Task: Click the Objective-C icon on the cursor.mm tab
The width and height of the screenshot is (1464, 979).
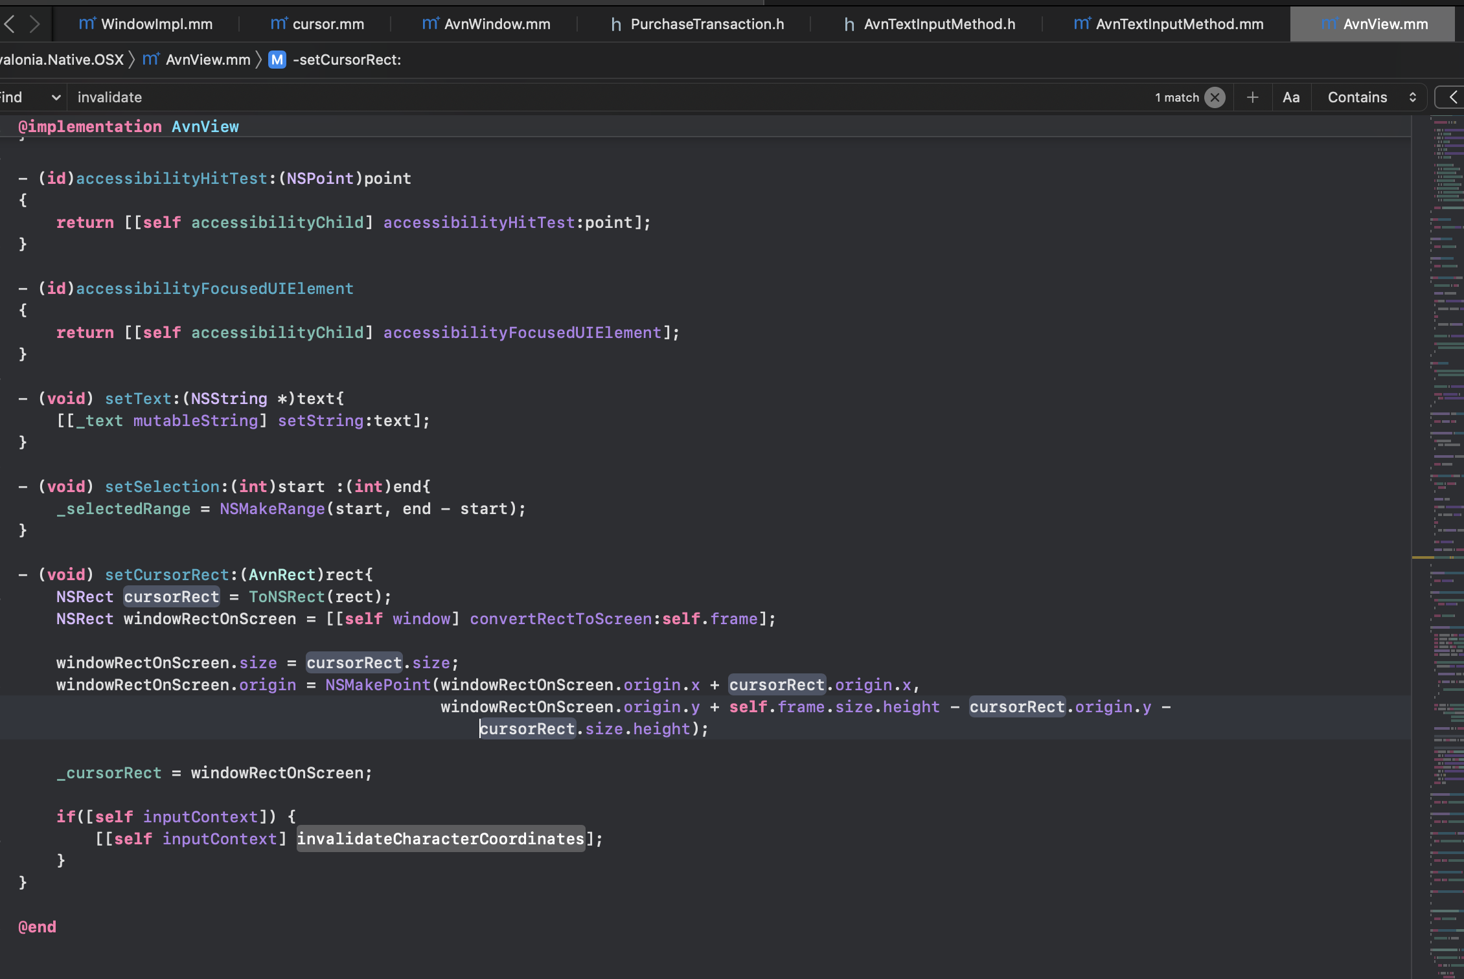Action: [279, 24]
